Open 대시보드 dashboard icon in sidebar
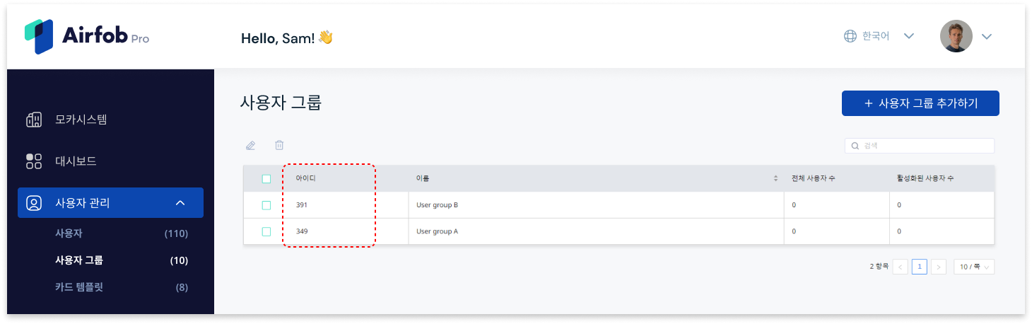1032x324 pixels. point(34,161)
